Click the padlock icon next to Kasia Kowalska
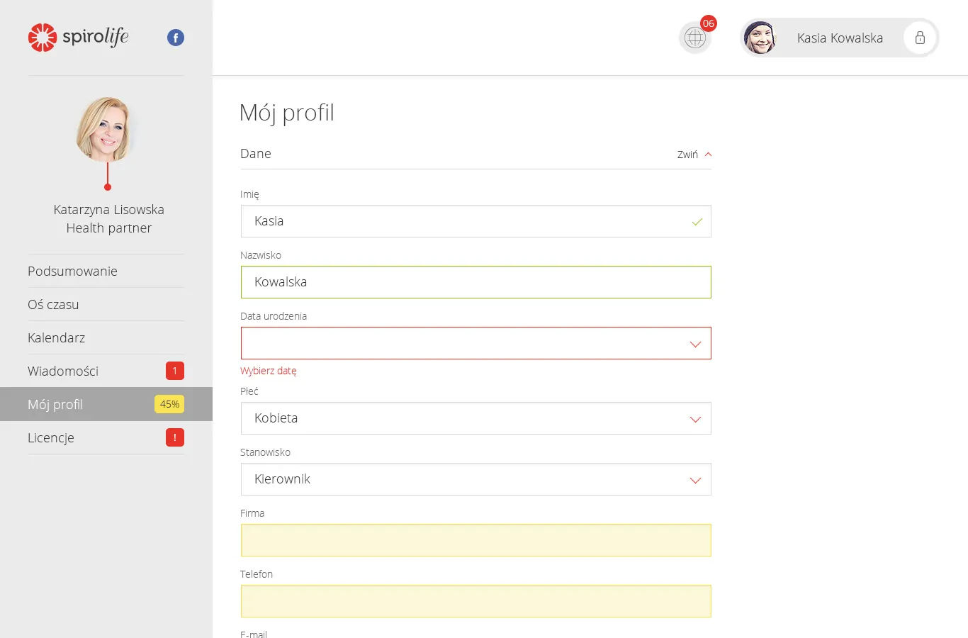The image size is (968, 638). [x=920, y=38]
